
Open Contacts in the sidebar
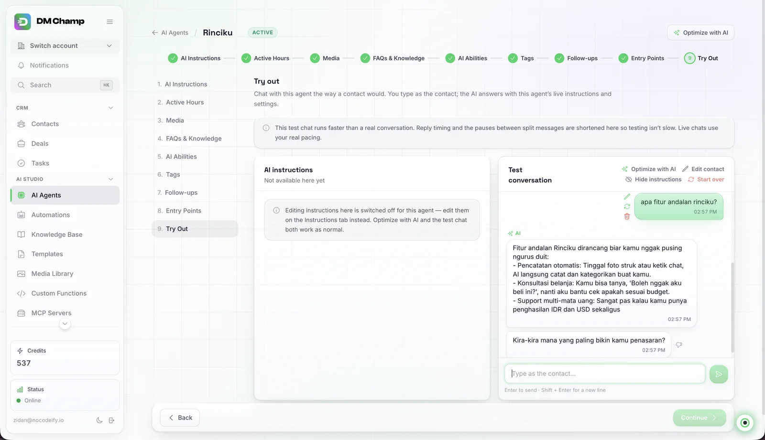tap(65, 124)
